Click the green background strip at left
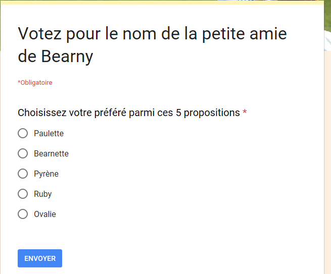 (x=3, y=25)
